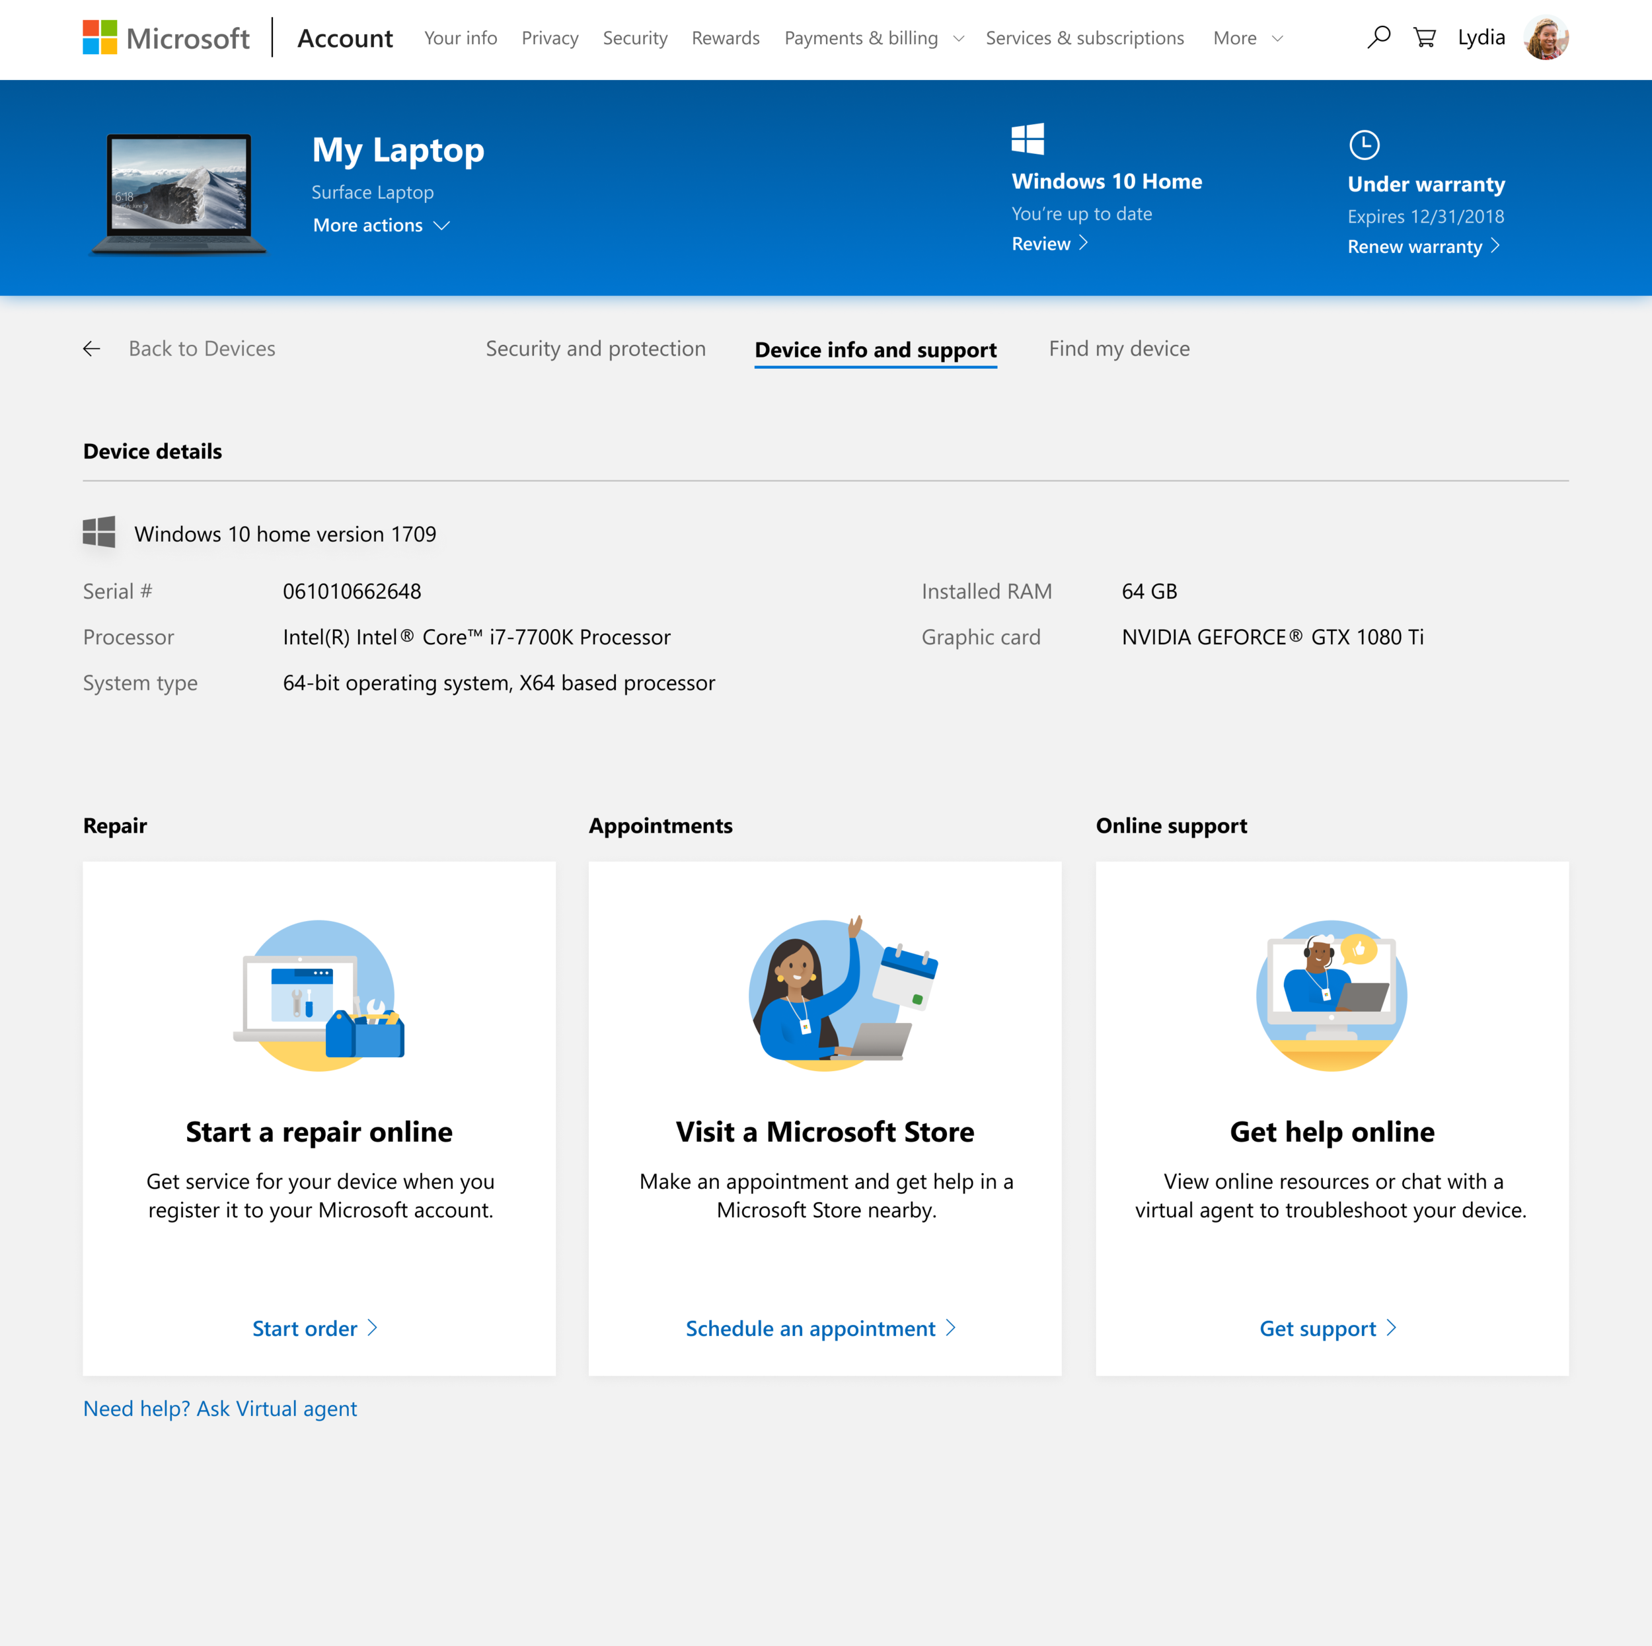
Task: Click Get help online heading
Action: click(x=1332, y=1131)
